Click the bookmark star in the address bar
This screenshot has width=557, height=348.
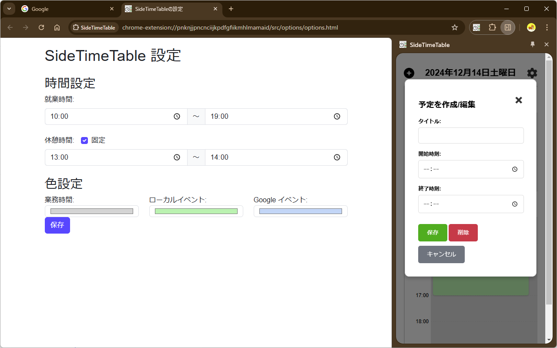coord(455,27)
